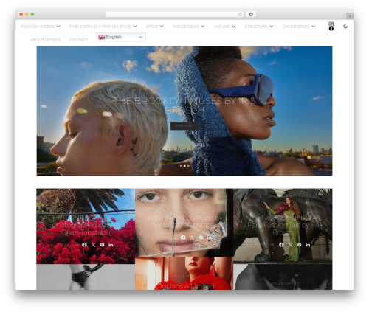Expand the Structure menu chevron
This screenshot has height=312, width=369.
pos(272,27)
